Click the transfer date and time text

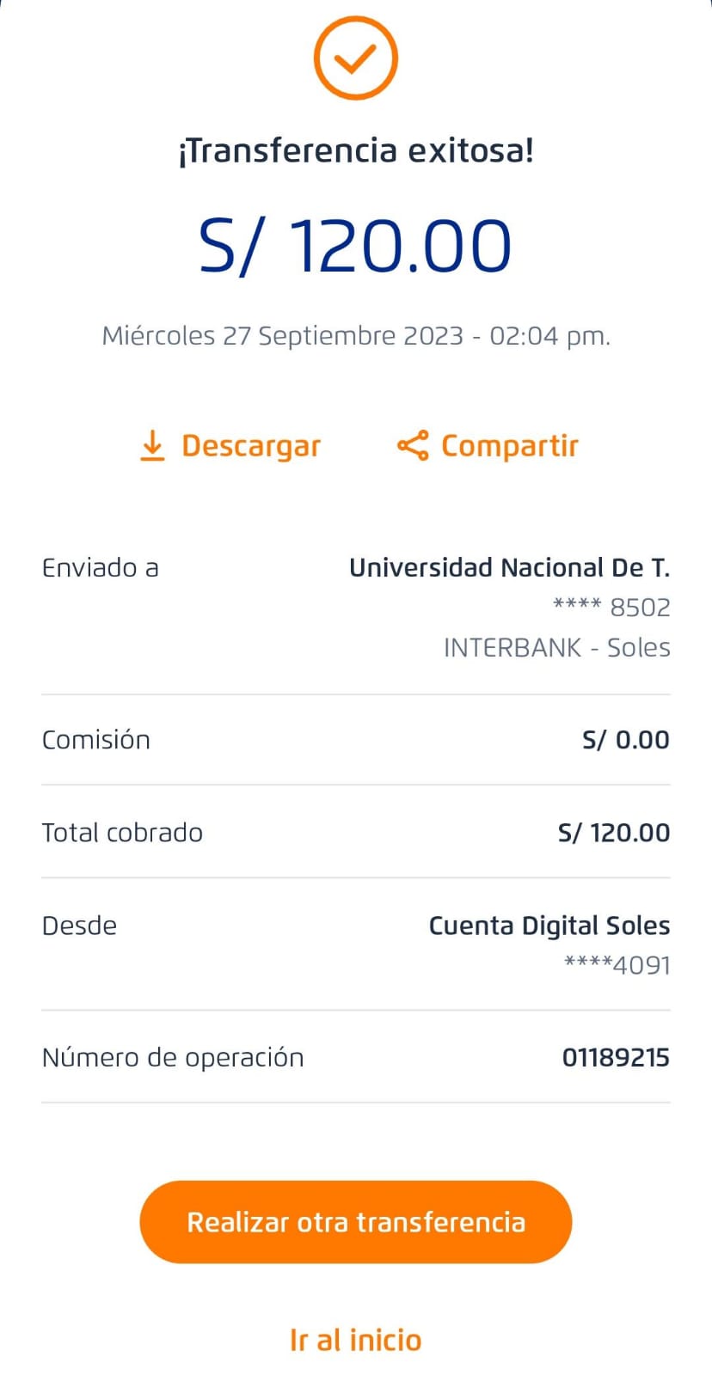[x=355, y=335]
